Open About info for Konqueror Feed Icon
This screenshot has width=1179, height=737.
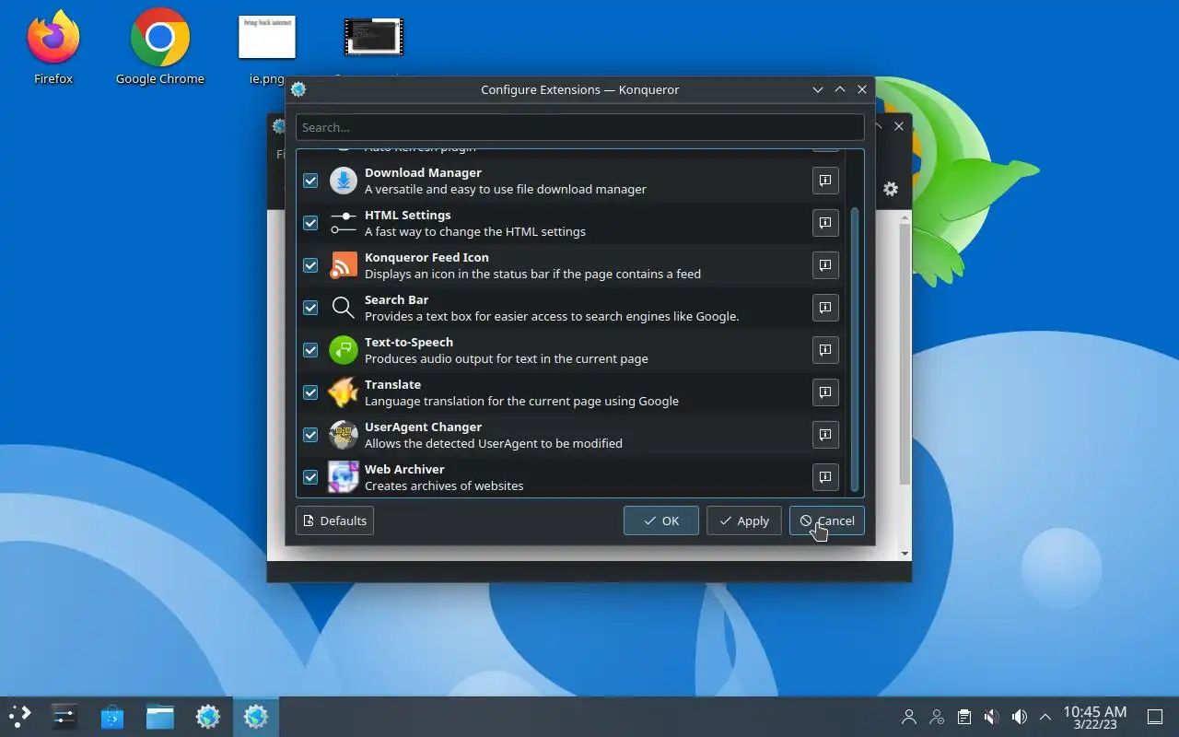[x=825, y=265]
